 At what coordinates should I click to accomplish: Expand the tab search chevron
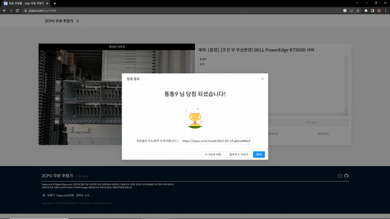click(357, 3)
